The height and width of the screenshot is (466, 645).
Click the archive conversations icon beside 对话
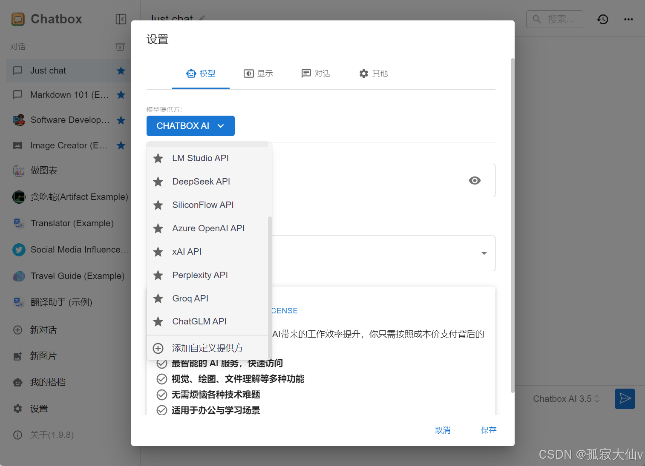pos(121,47)
